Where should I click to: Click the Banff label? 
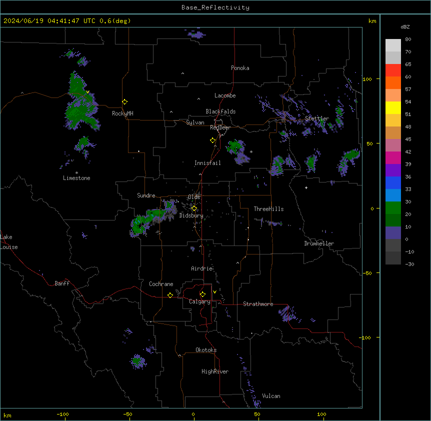(x=62, y=283)
